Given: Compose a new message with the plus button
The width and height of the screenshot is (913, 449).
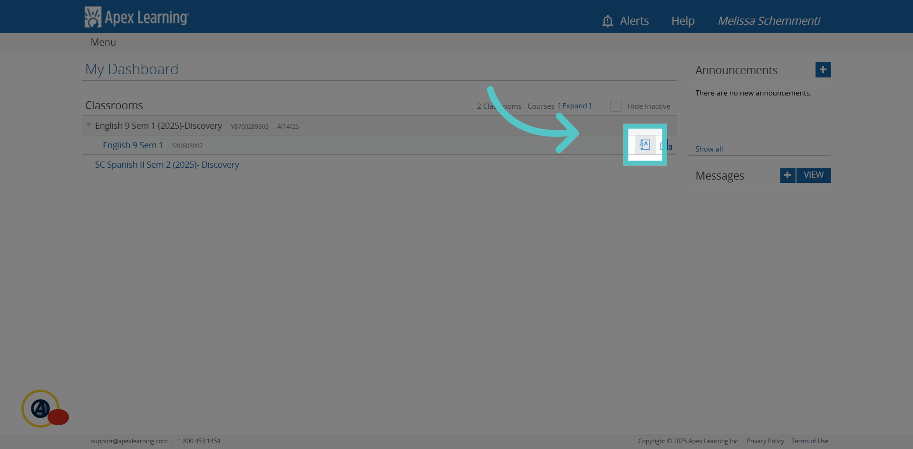Looking at the screenshot, I should pyautogui.click(x=787, y=175).
